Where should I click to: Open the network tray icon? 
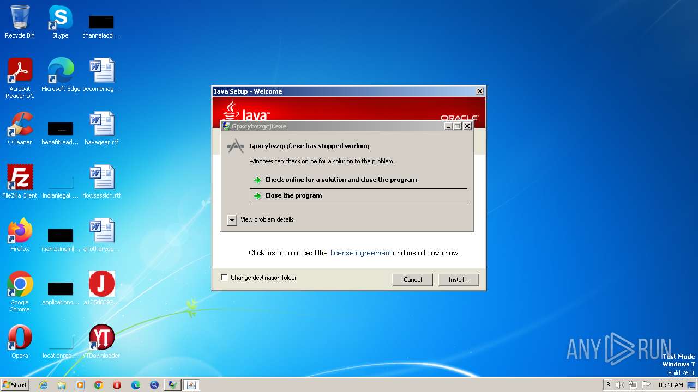(x=633, y=385)
